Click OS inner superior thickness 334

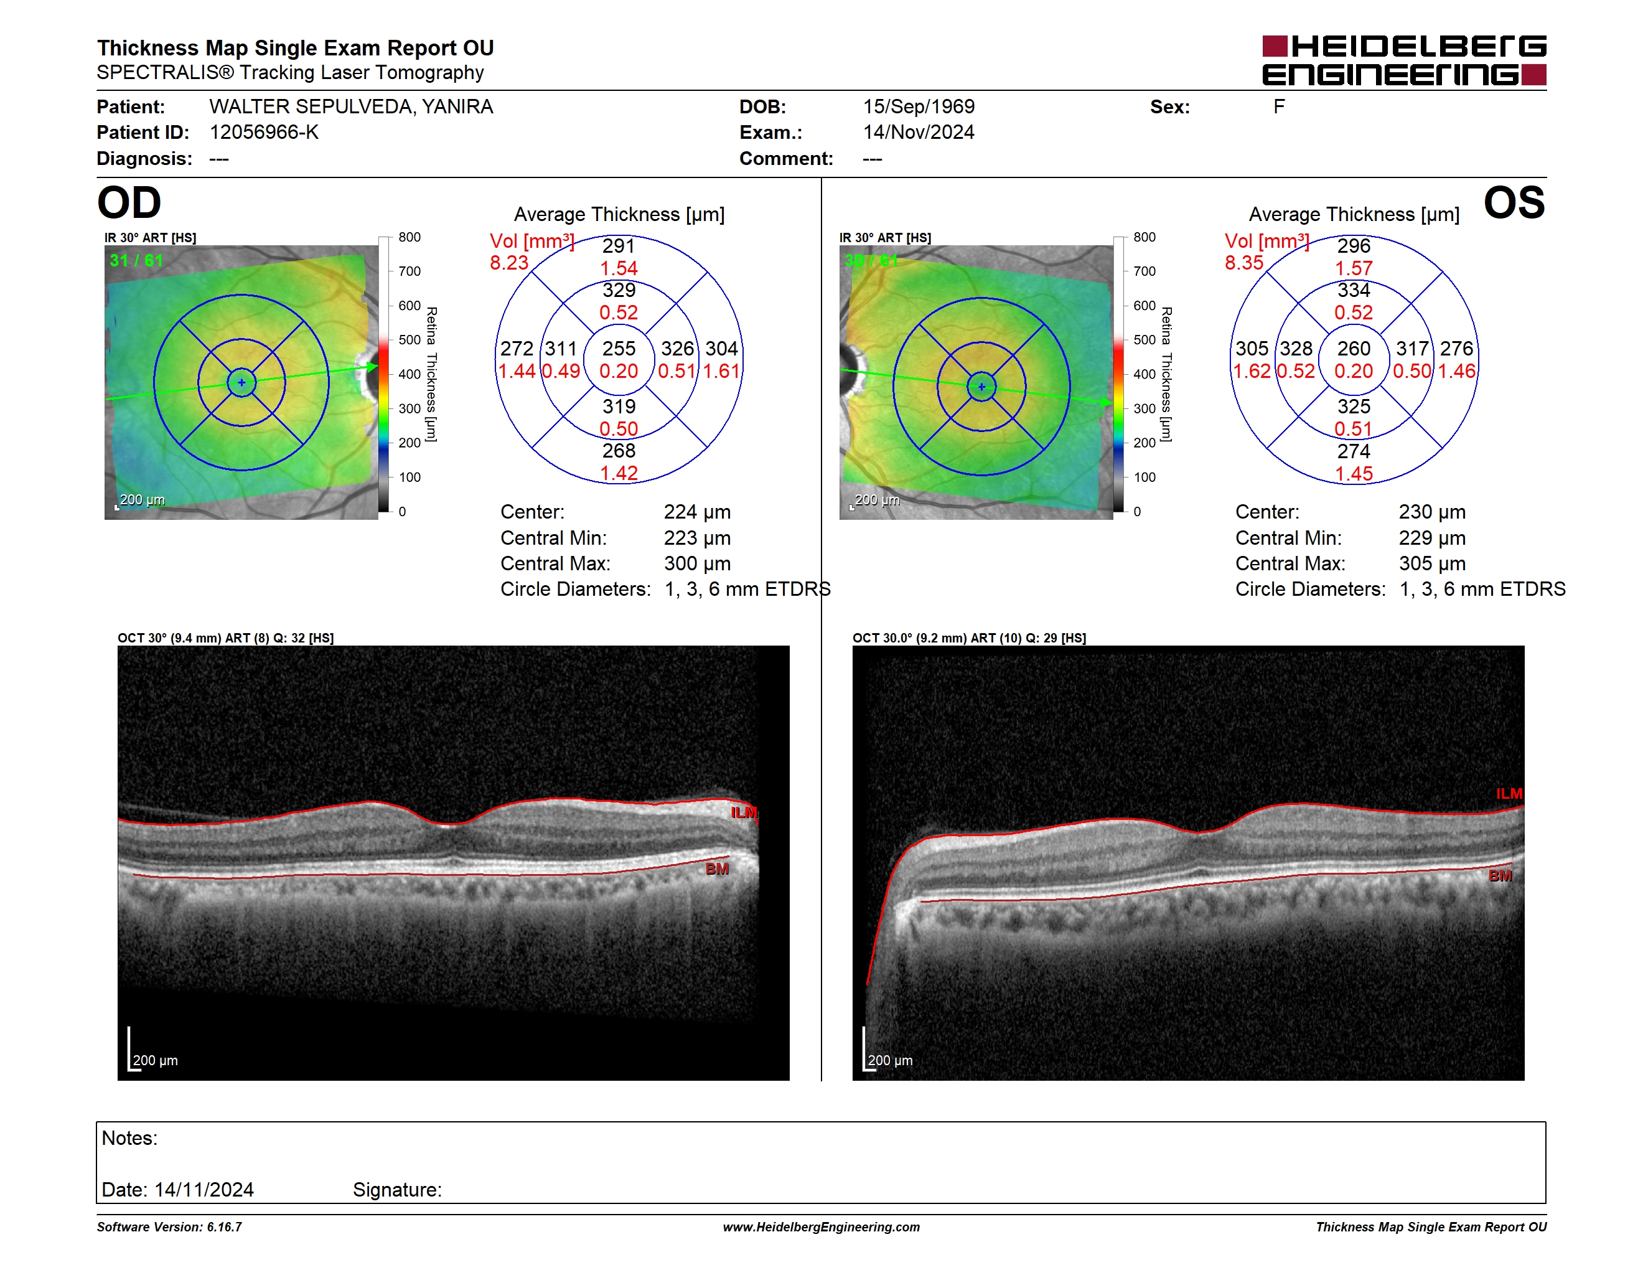point(1354,290)
